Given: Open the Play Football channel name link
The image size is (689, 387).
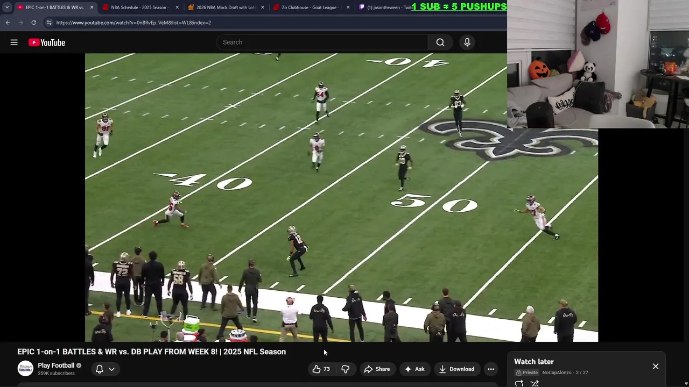Looking at the screenshot, I should (x=56, y=365).
